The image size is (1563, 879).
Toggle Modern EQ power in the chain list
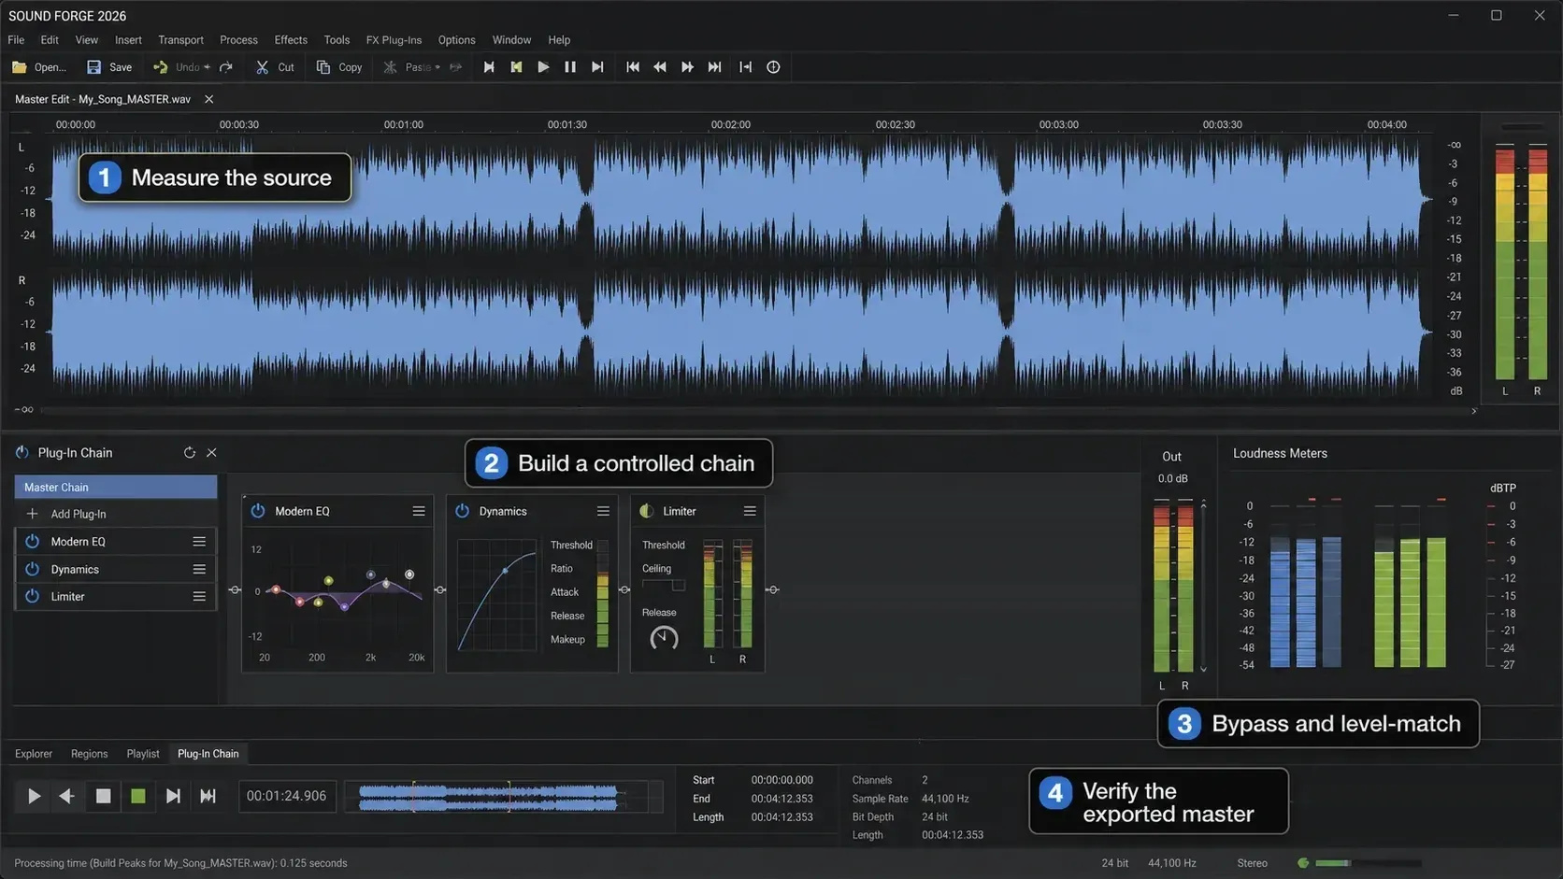[32, 541]
